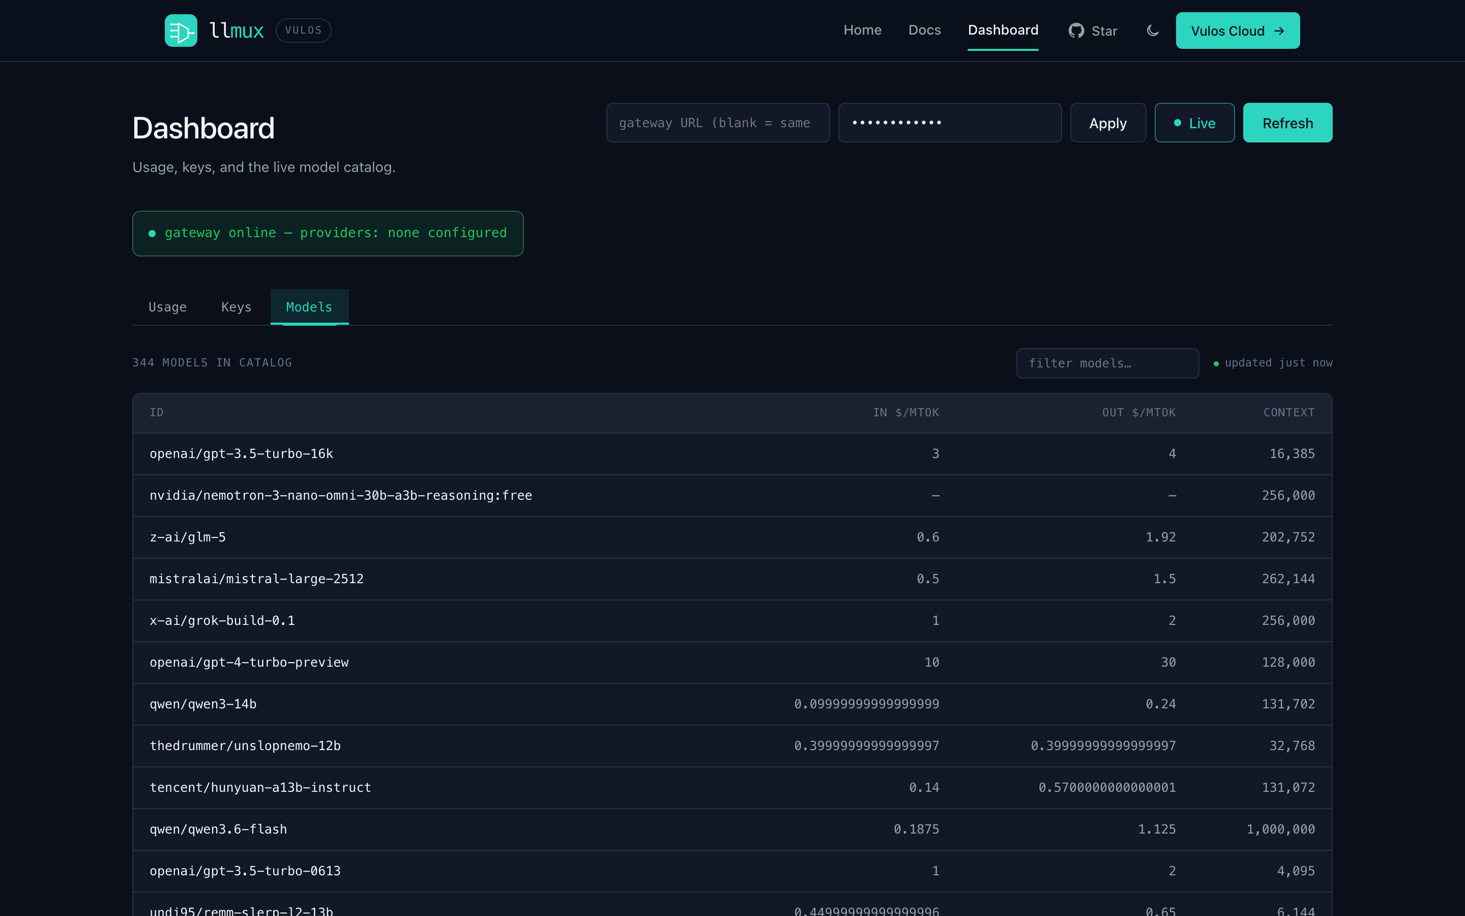The height and width of the screenshot is (916, 1465).
Task: Click the Vulos Cloud button
Action: click(1238, 31)
